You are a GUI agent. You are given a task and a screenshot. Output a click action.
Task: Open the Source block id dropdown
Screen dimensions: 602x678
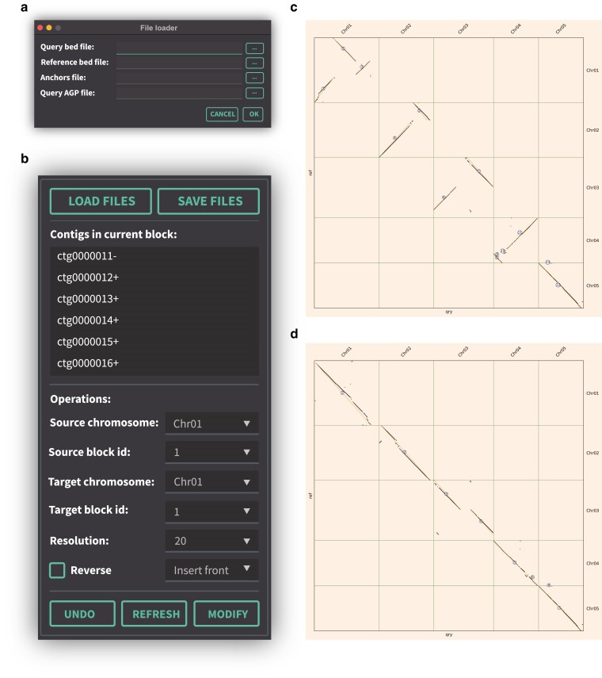(x=212, y=452)
